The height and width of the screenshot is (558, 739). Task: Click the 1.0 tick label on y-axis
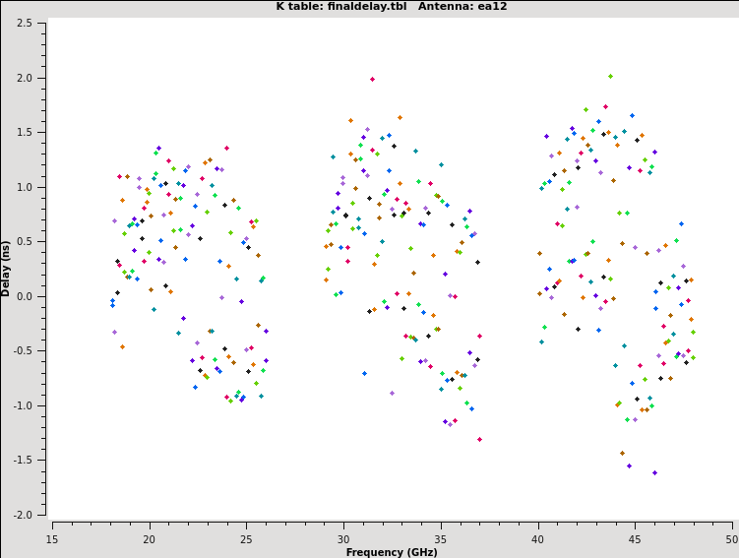coord(31,187)
